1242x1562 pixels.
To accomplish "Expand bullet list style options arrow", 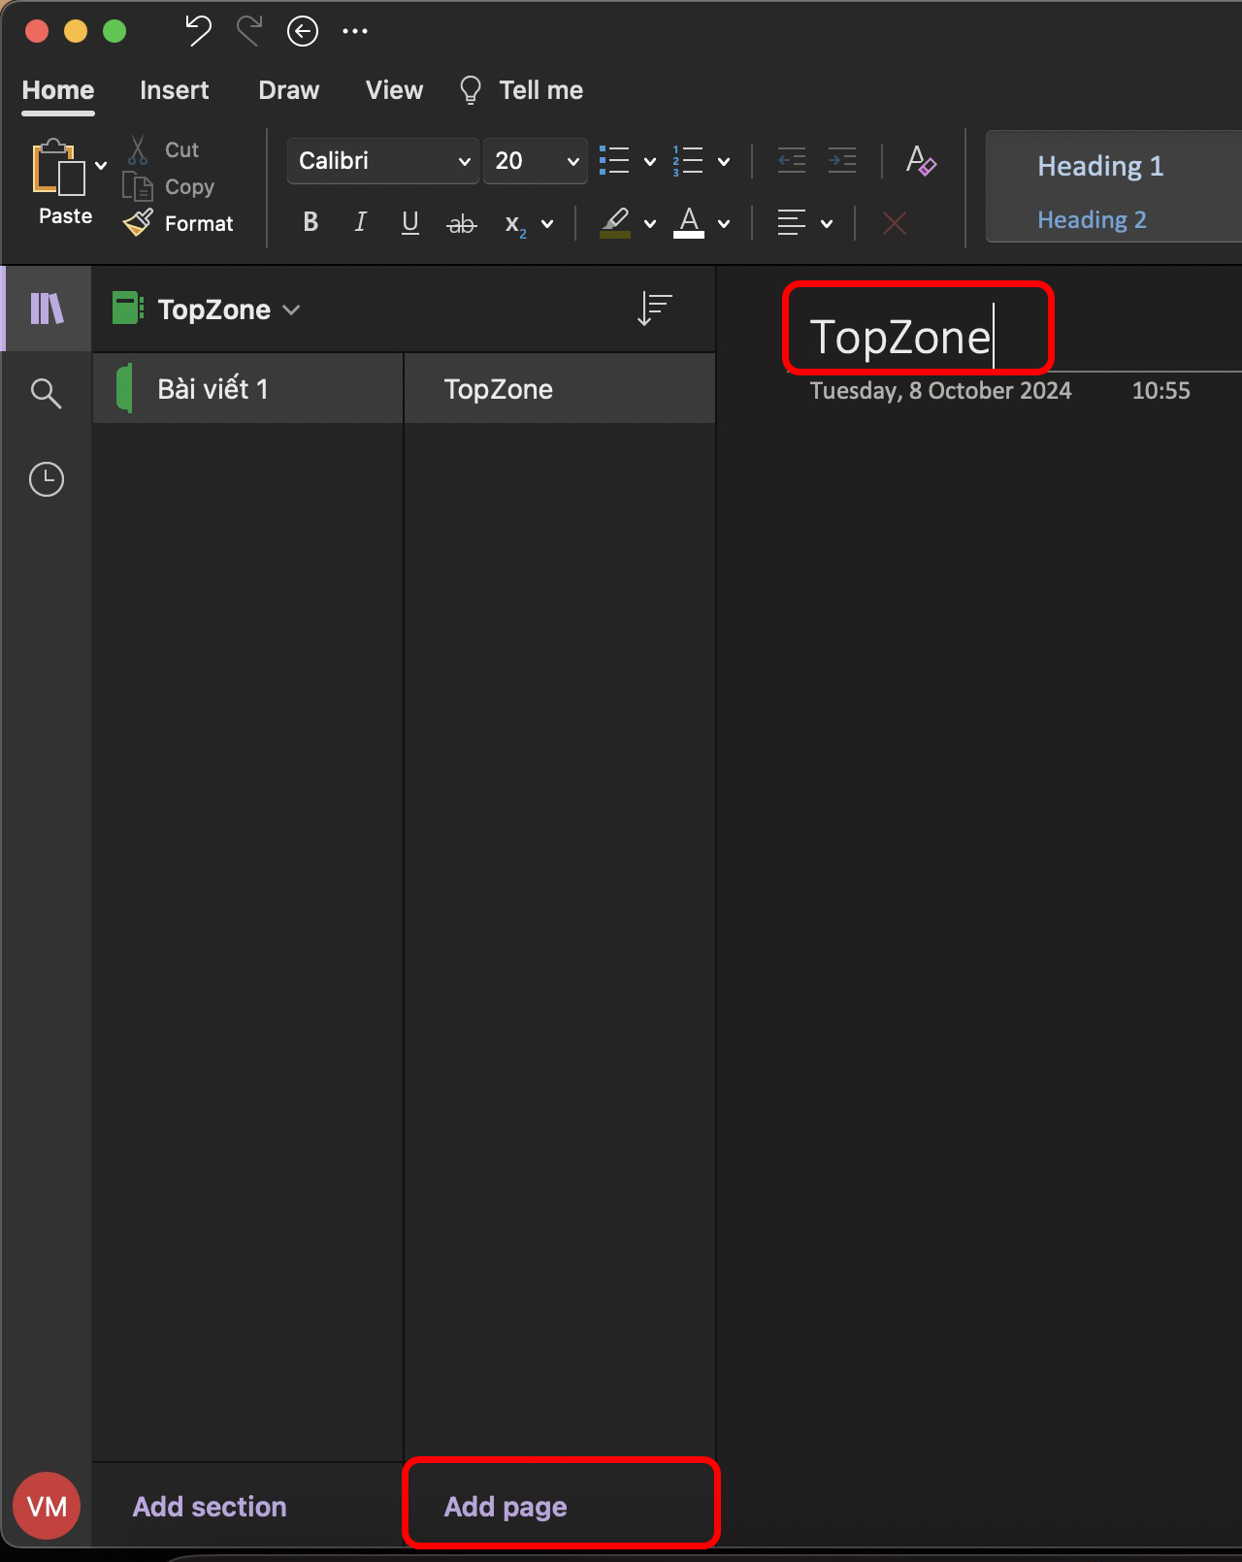I will (x=650, y=162).
